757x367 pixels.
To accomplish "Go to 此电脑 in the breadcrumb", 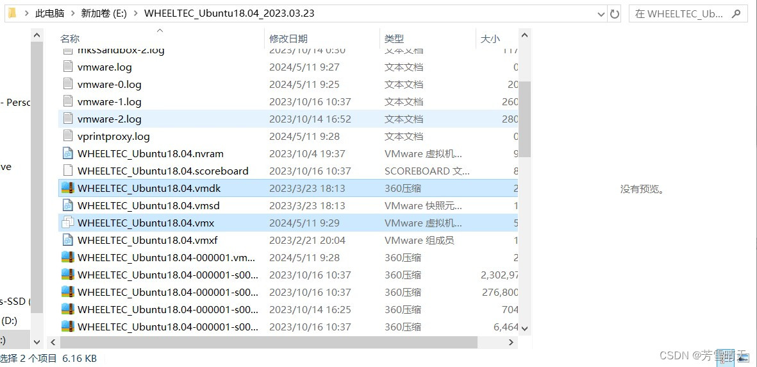I will [x=50, y=14].
